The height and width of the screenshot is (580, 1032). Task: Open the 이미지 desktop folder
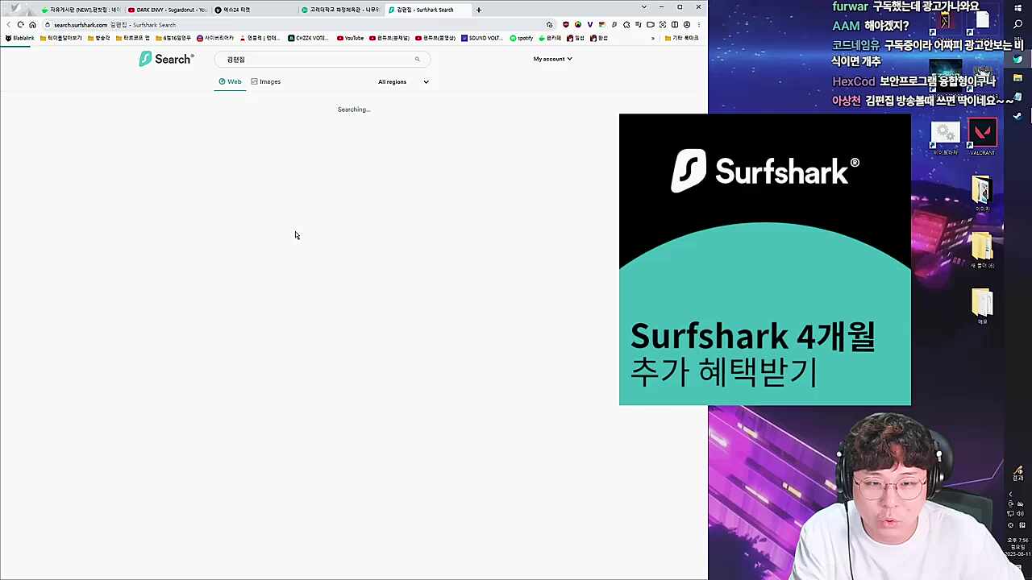982,194
